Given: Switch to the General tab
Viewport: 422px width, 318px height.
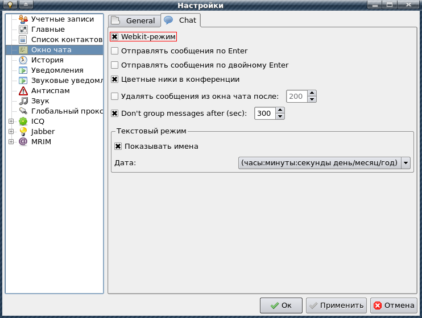Looking at the screenshot, I should [x=134, y=20].
